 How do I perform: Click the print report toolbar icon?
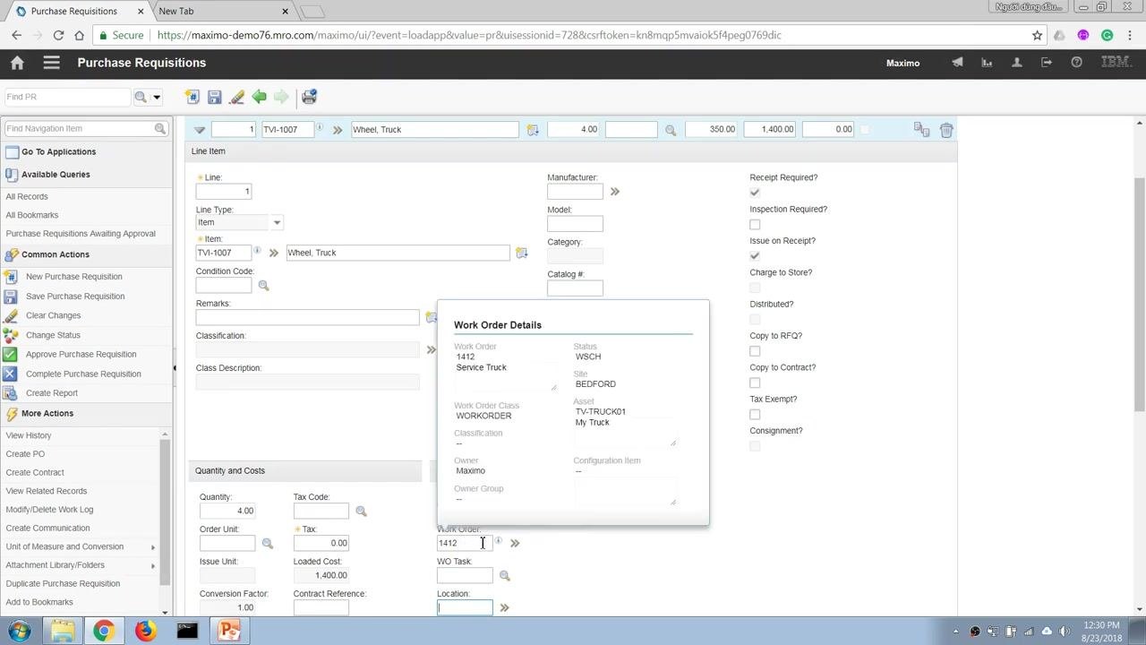pos(309,97)
